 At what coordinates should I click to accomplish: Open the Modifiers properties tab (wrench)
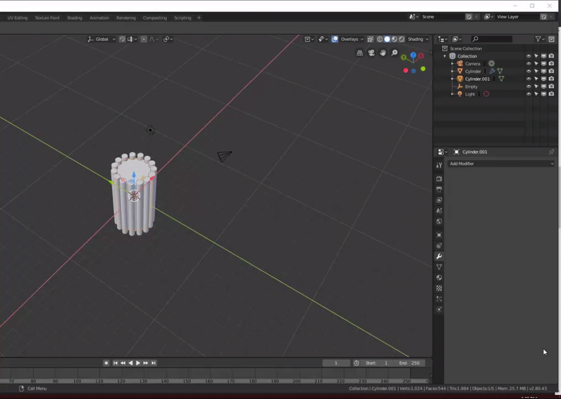click(439, 256)
